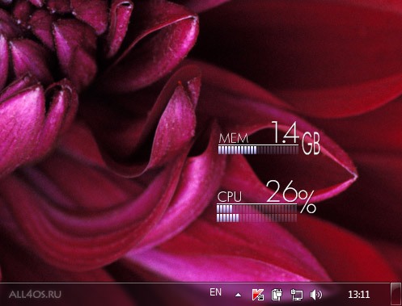Open the network connection tray icon

click(297, 295)
